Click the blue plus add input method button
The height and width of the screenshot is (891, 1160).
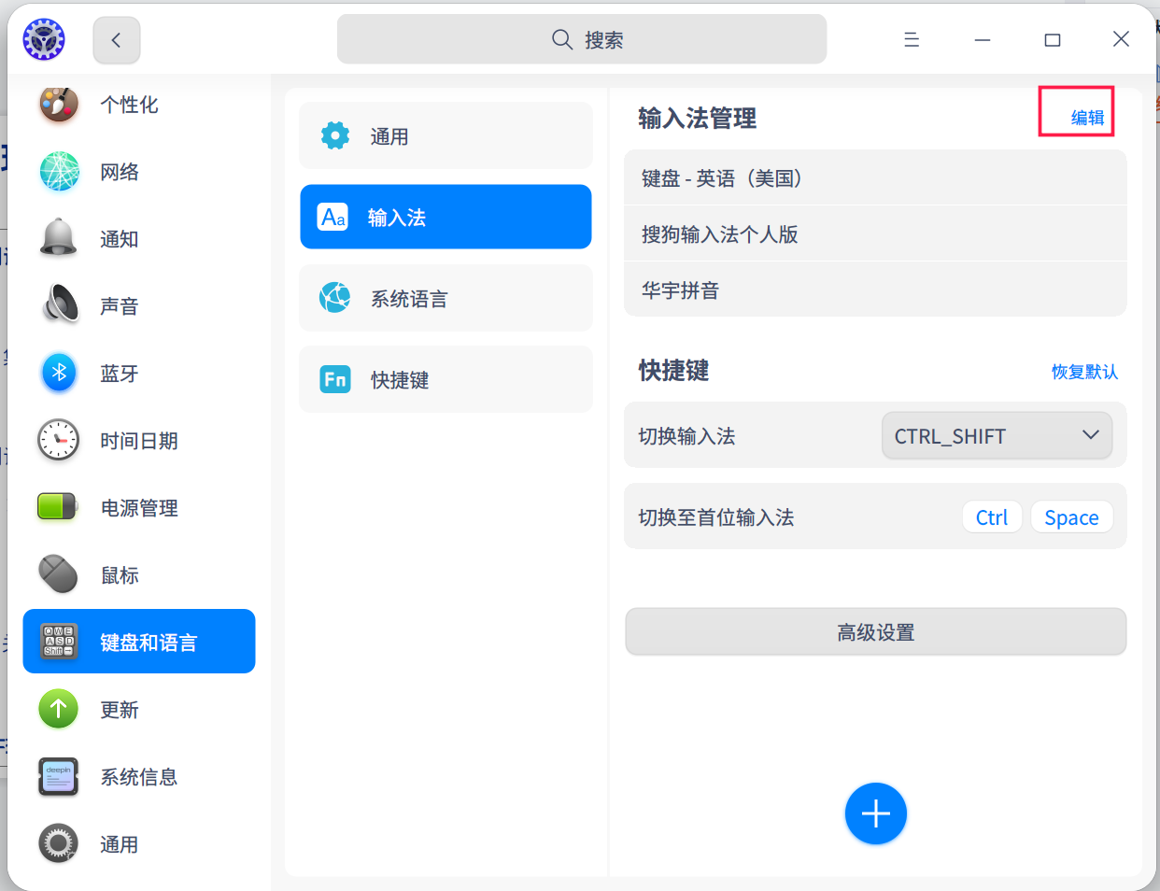coord(875,813)
